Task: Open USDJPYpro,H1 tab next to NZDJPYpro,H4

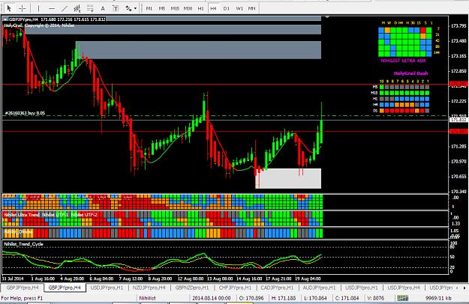Action: click(x=107, y=288)
